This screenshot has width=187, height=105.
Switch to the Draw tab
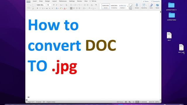pyautogui.click(x=41, y=1)
